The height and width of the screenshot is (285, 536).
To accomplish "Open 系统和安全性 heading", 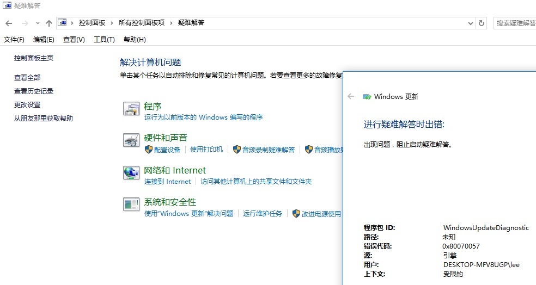I will click(x=170, y=202).
